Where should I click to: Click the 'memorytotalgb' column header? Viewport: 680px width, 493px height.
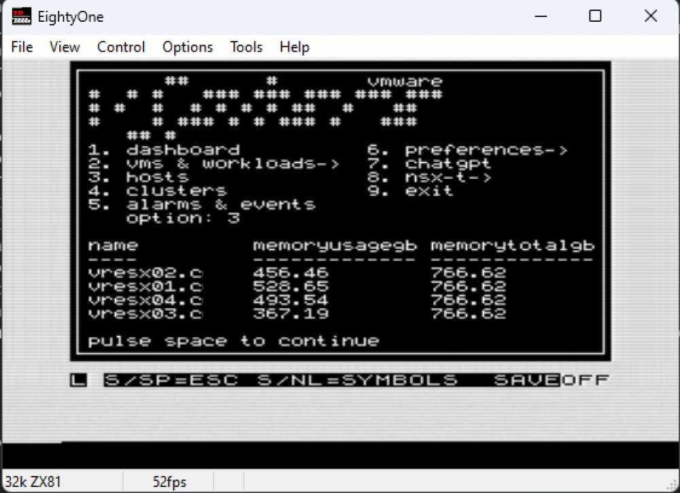coord(512,246)
